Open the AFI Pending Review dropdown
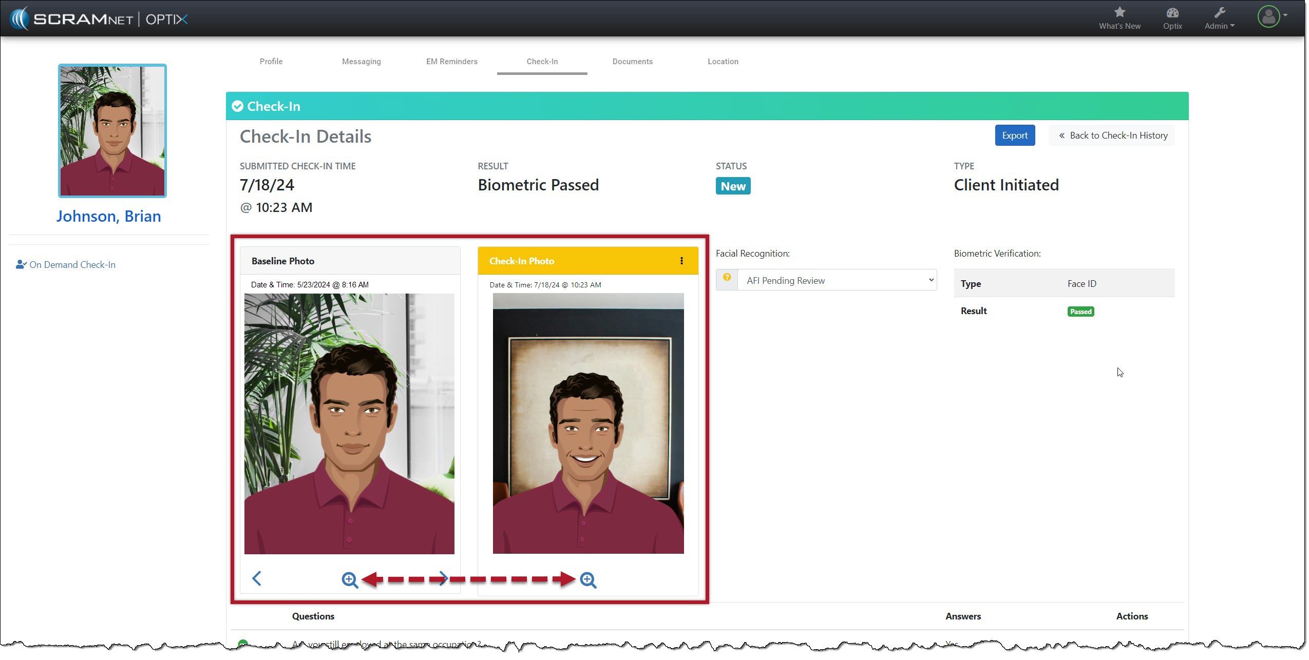This screenshot has width=1309, height=660. (x=837, y=280)
